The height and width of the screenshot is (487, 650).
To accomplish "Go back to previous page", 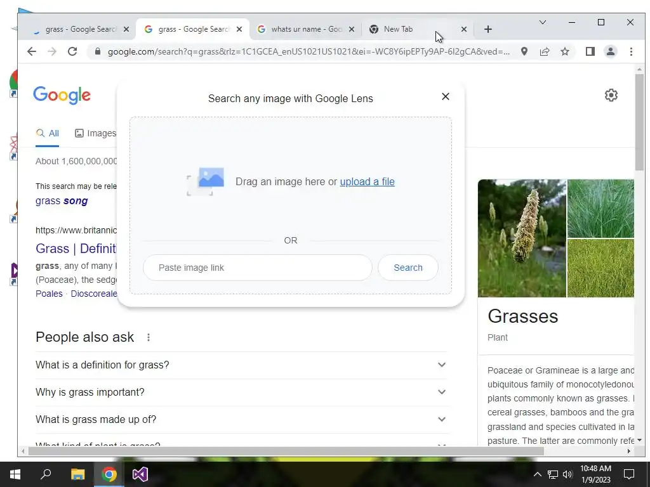I will 32,52.
